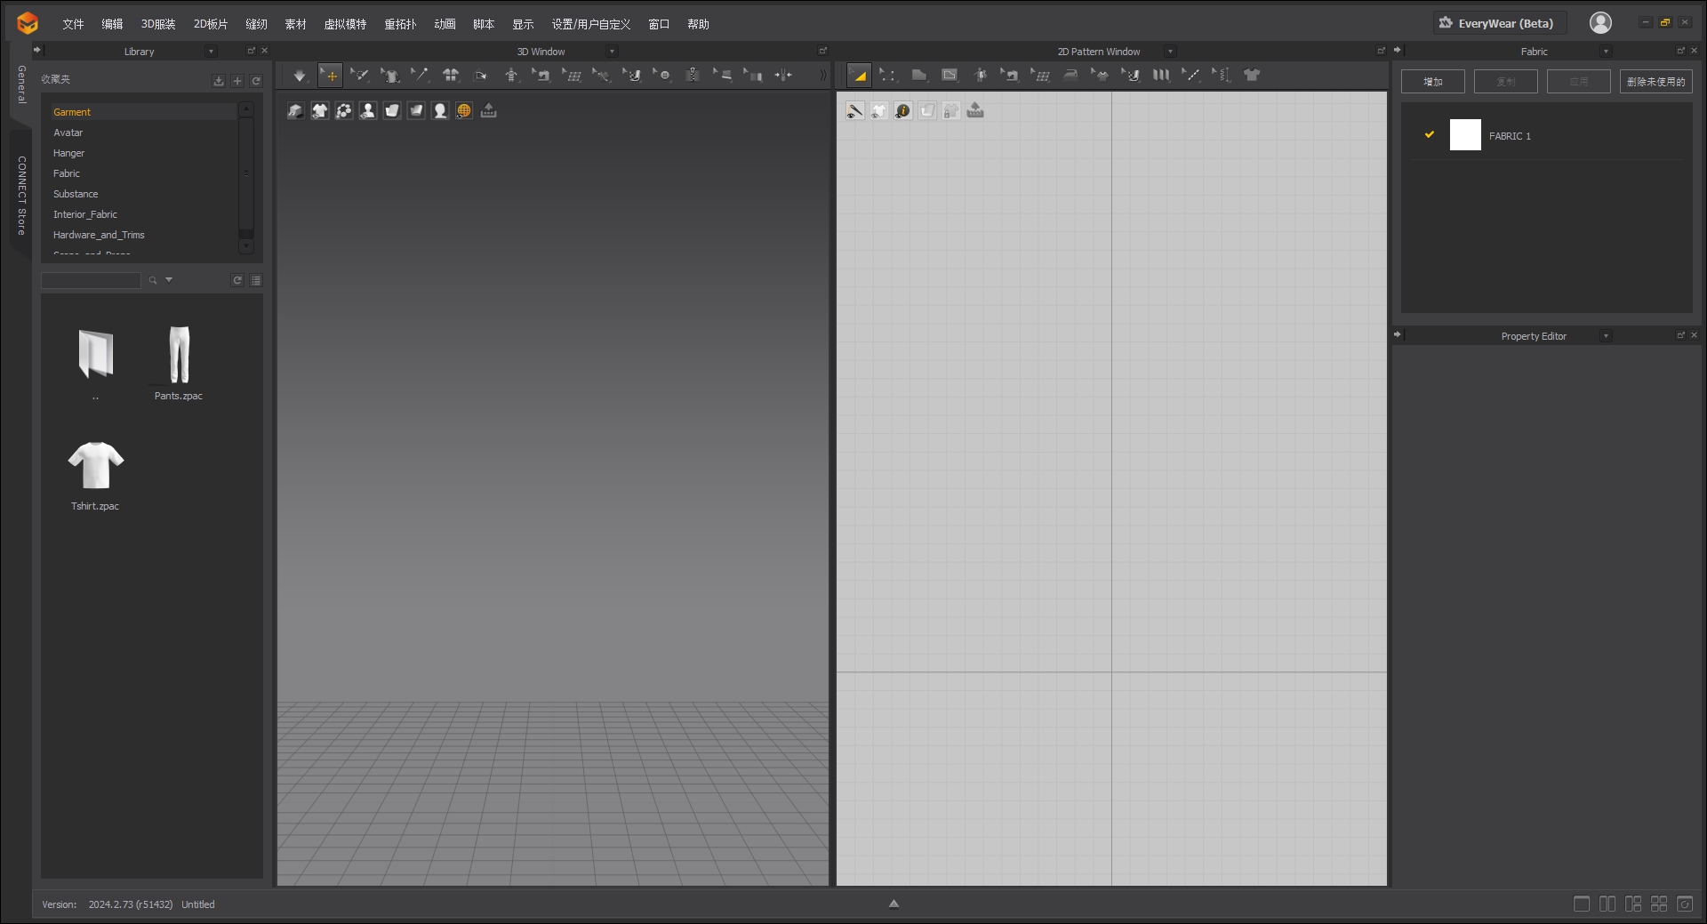Select the Transform Pattern tool in 2D window
Screen dimensions: 1707x924
point(860,75)
